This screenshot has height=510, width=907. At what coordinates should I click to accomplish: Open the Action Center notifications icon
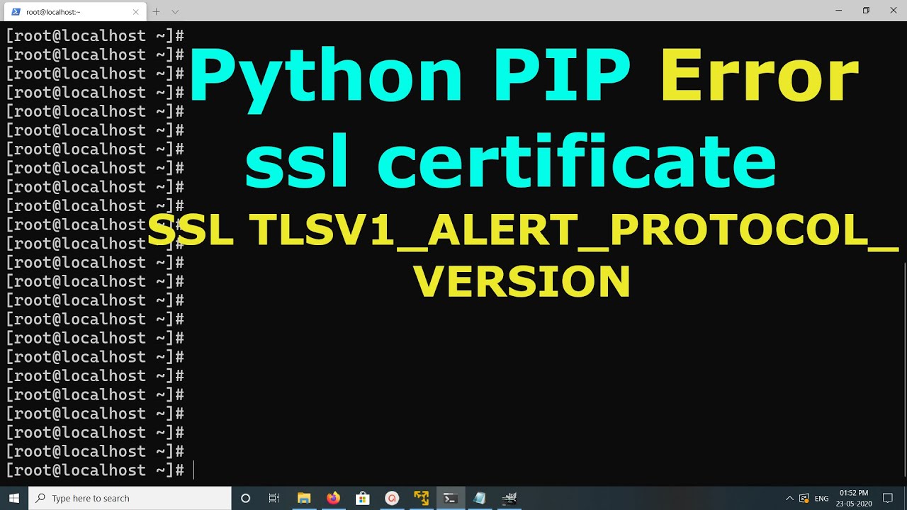[x=888, y=498]
